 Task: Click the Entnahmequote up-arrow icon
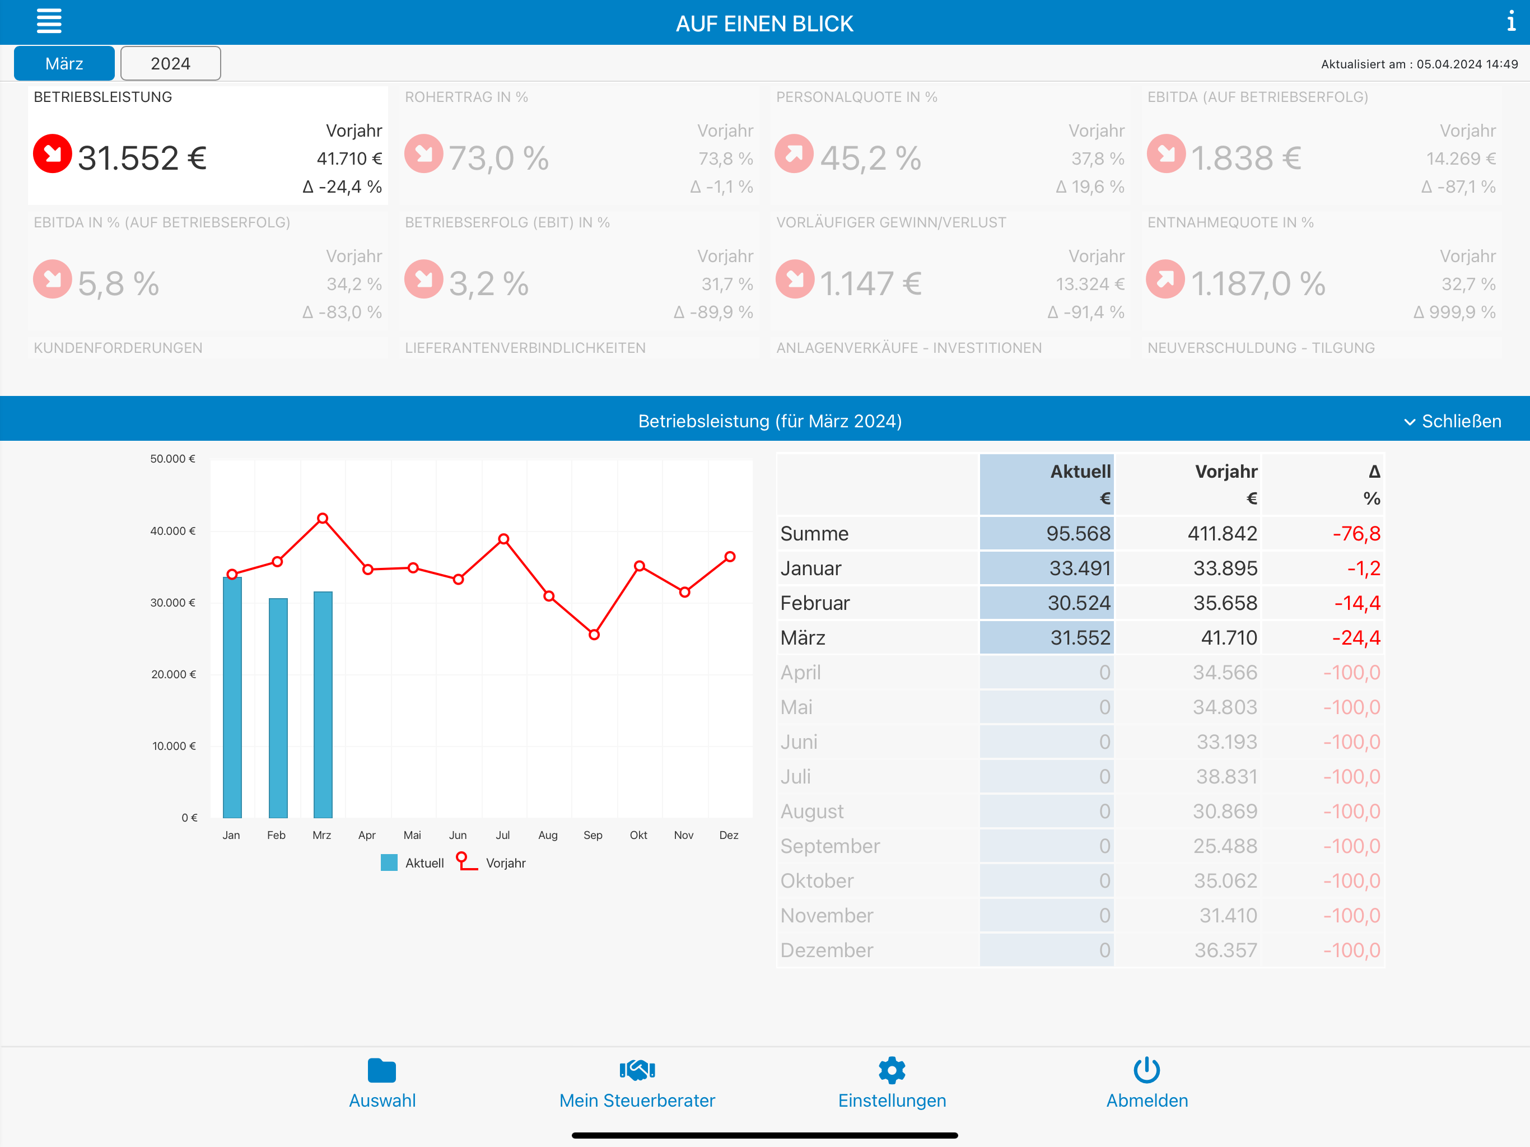click(1166, 279)
